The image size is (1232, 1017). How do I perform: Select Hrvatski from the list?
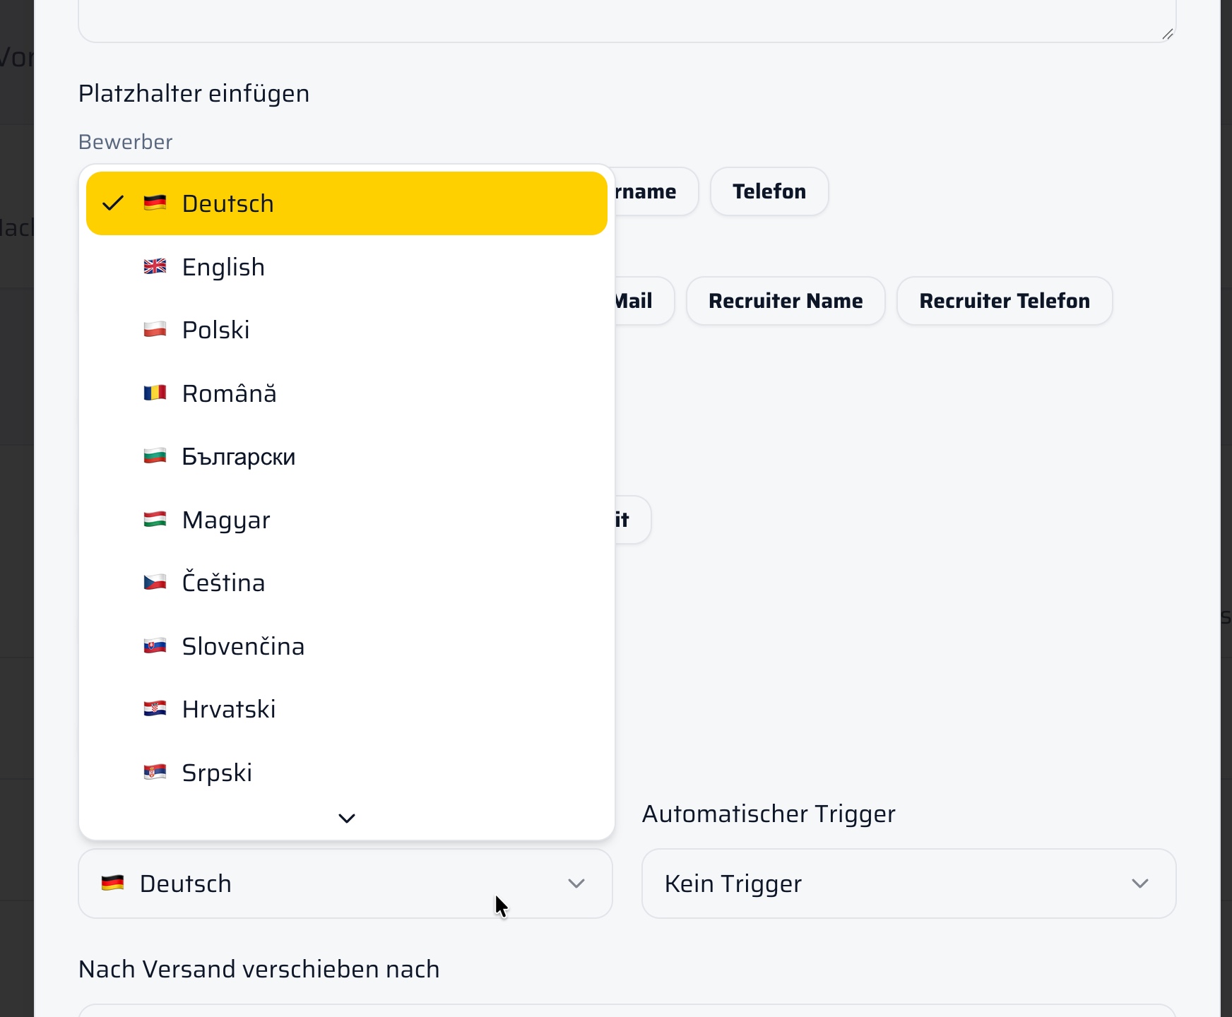(x=346, y=709)
